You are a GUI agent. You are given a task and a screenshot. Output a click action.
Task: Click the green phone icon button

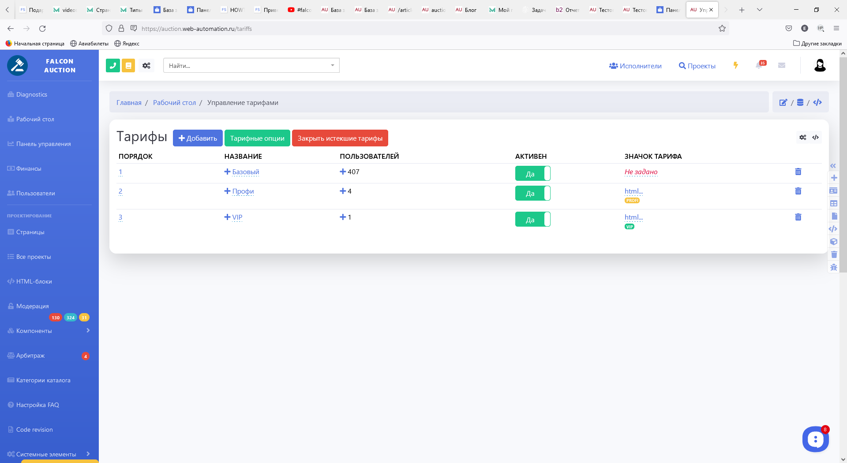coord(113,66)
